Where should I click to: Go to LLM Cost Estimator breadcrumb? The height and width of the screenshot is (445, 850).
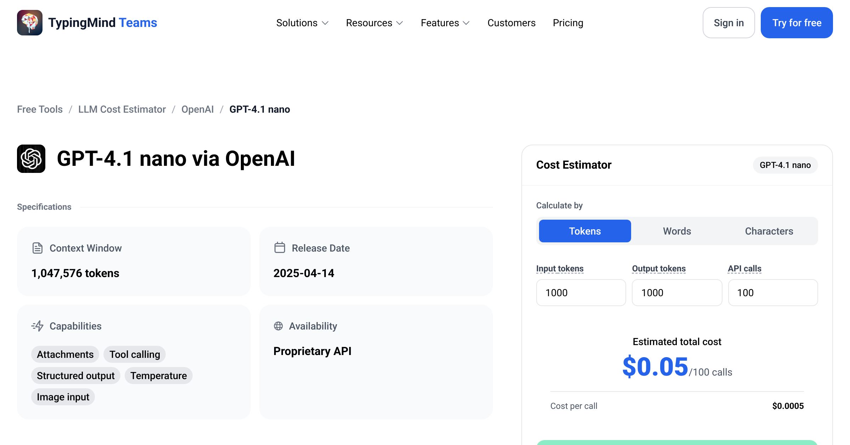122,109
